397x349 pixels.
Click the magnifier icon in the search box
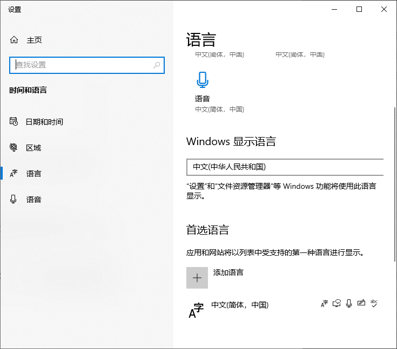(x=157, y=65)
